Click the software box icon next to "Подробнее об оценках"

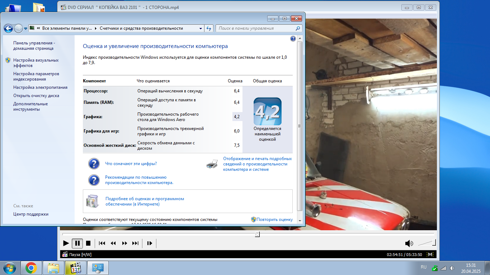coord(92,201)
